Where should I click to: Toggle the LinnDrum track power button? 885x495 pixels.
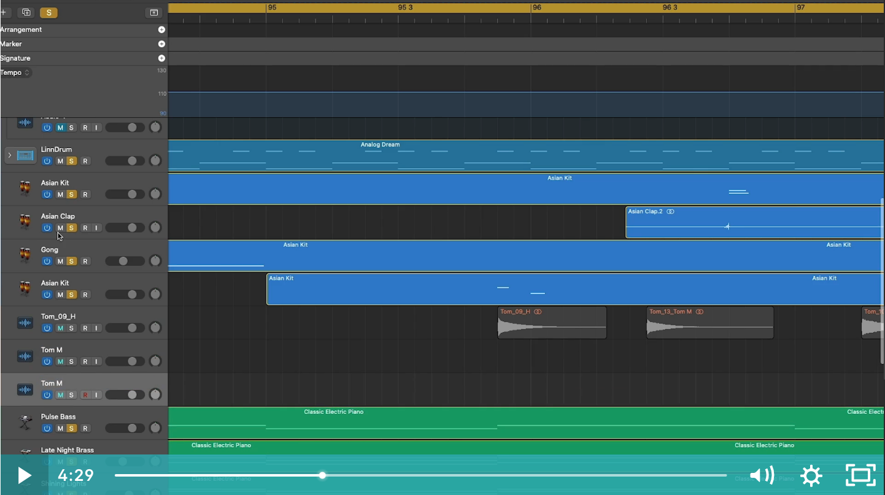[47, 161]
